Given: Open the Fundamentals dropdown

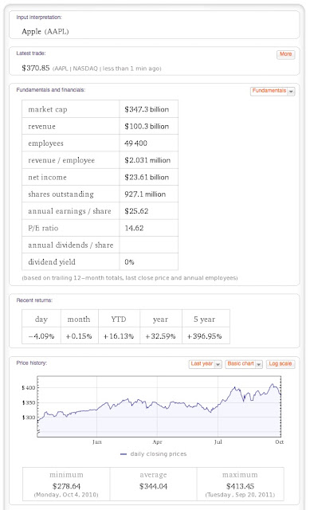Looking at the screenshot, I should coord(273,91).
